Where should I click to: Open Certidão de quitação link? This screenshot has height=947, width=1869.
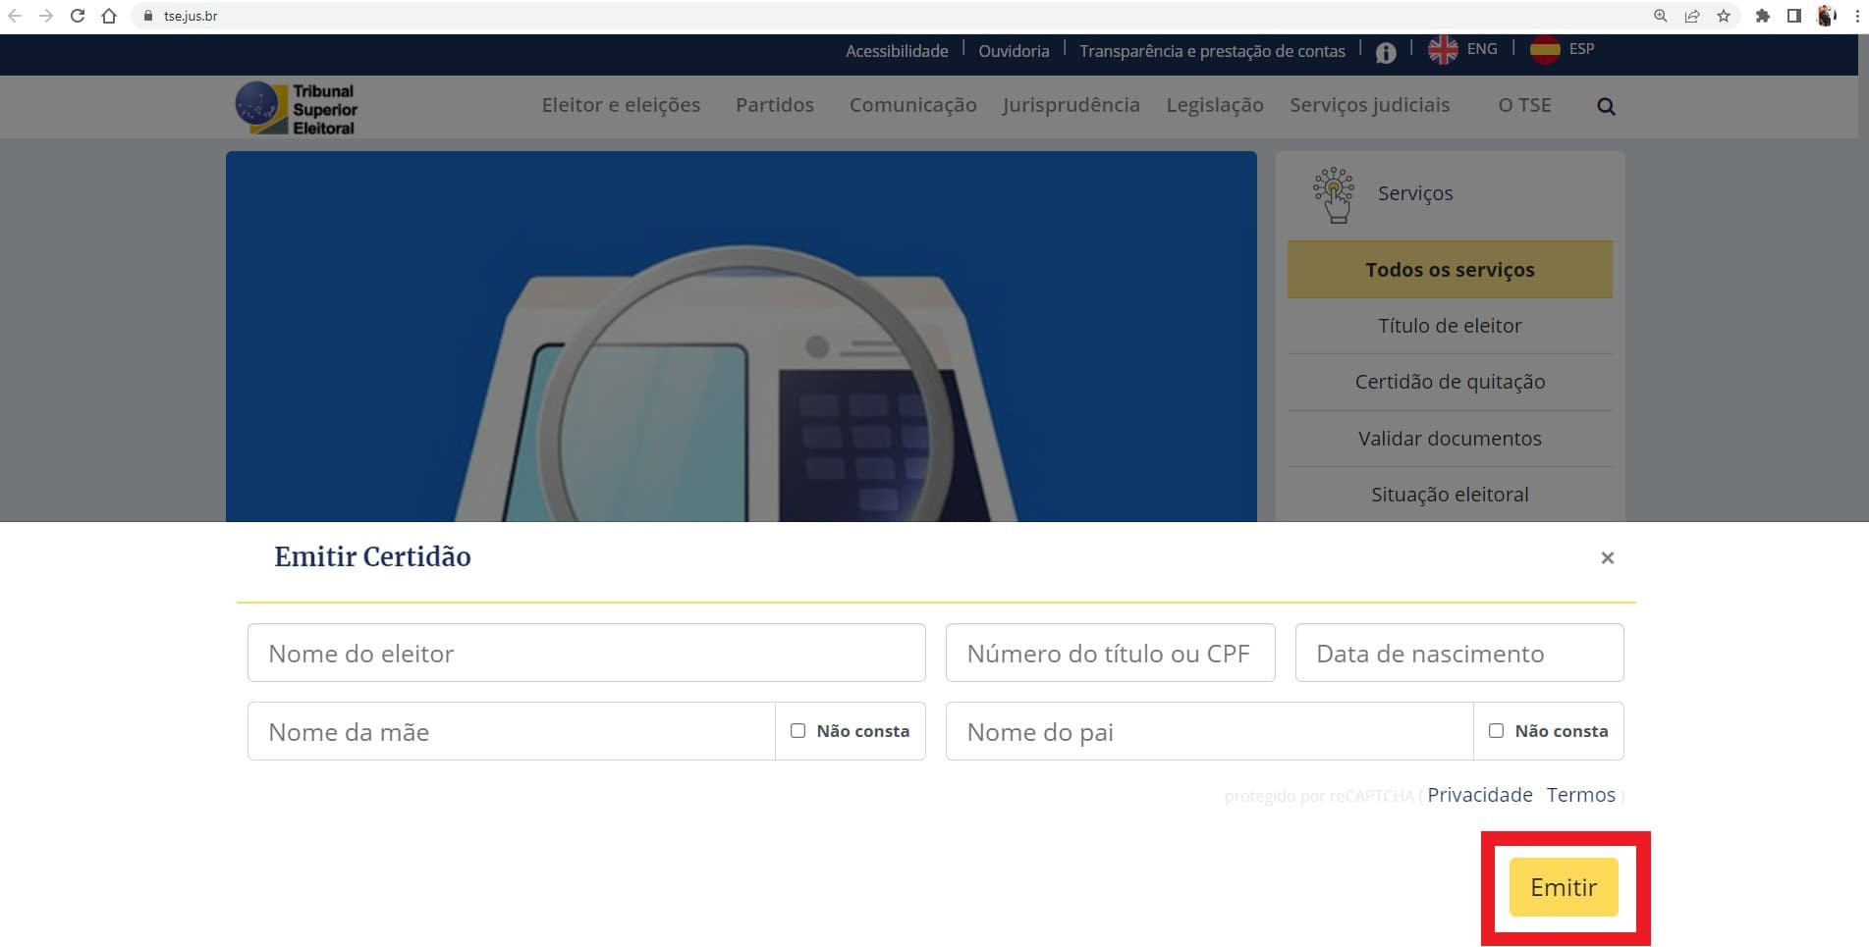pyautogui.click(x=1450, y=382)
